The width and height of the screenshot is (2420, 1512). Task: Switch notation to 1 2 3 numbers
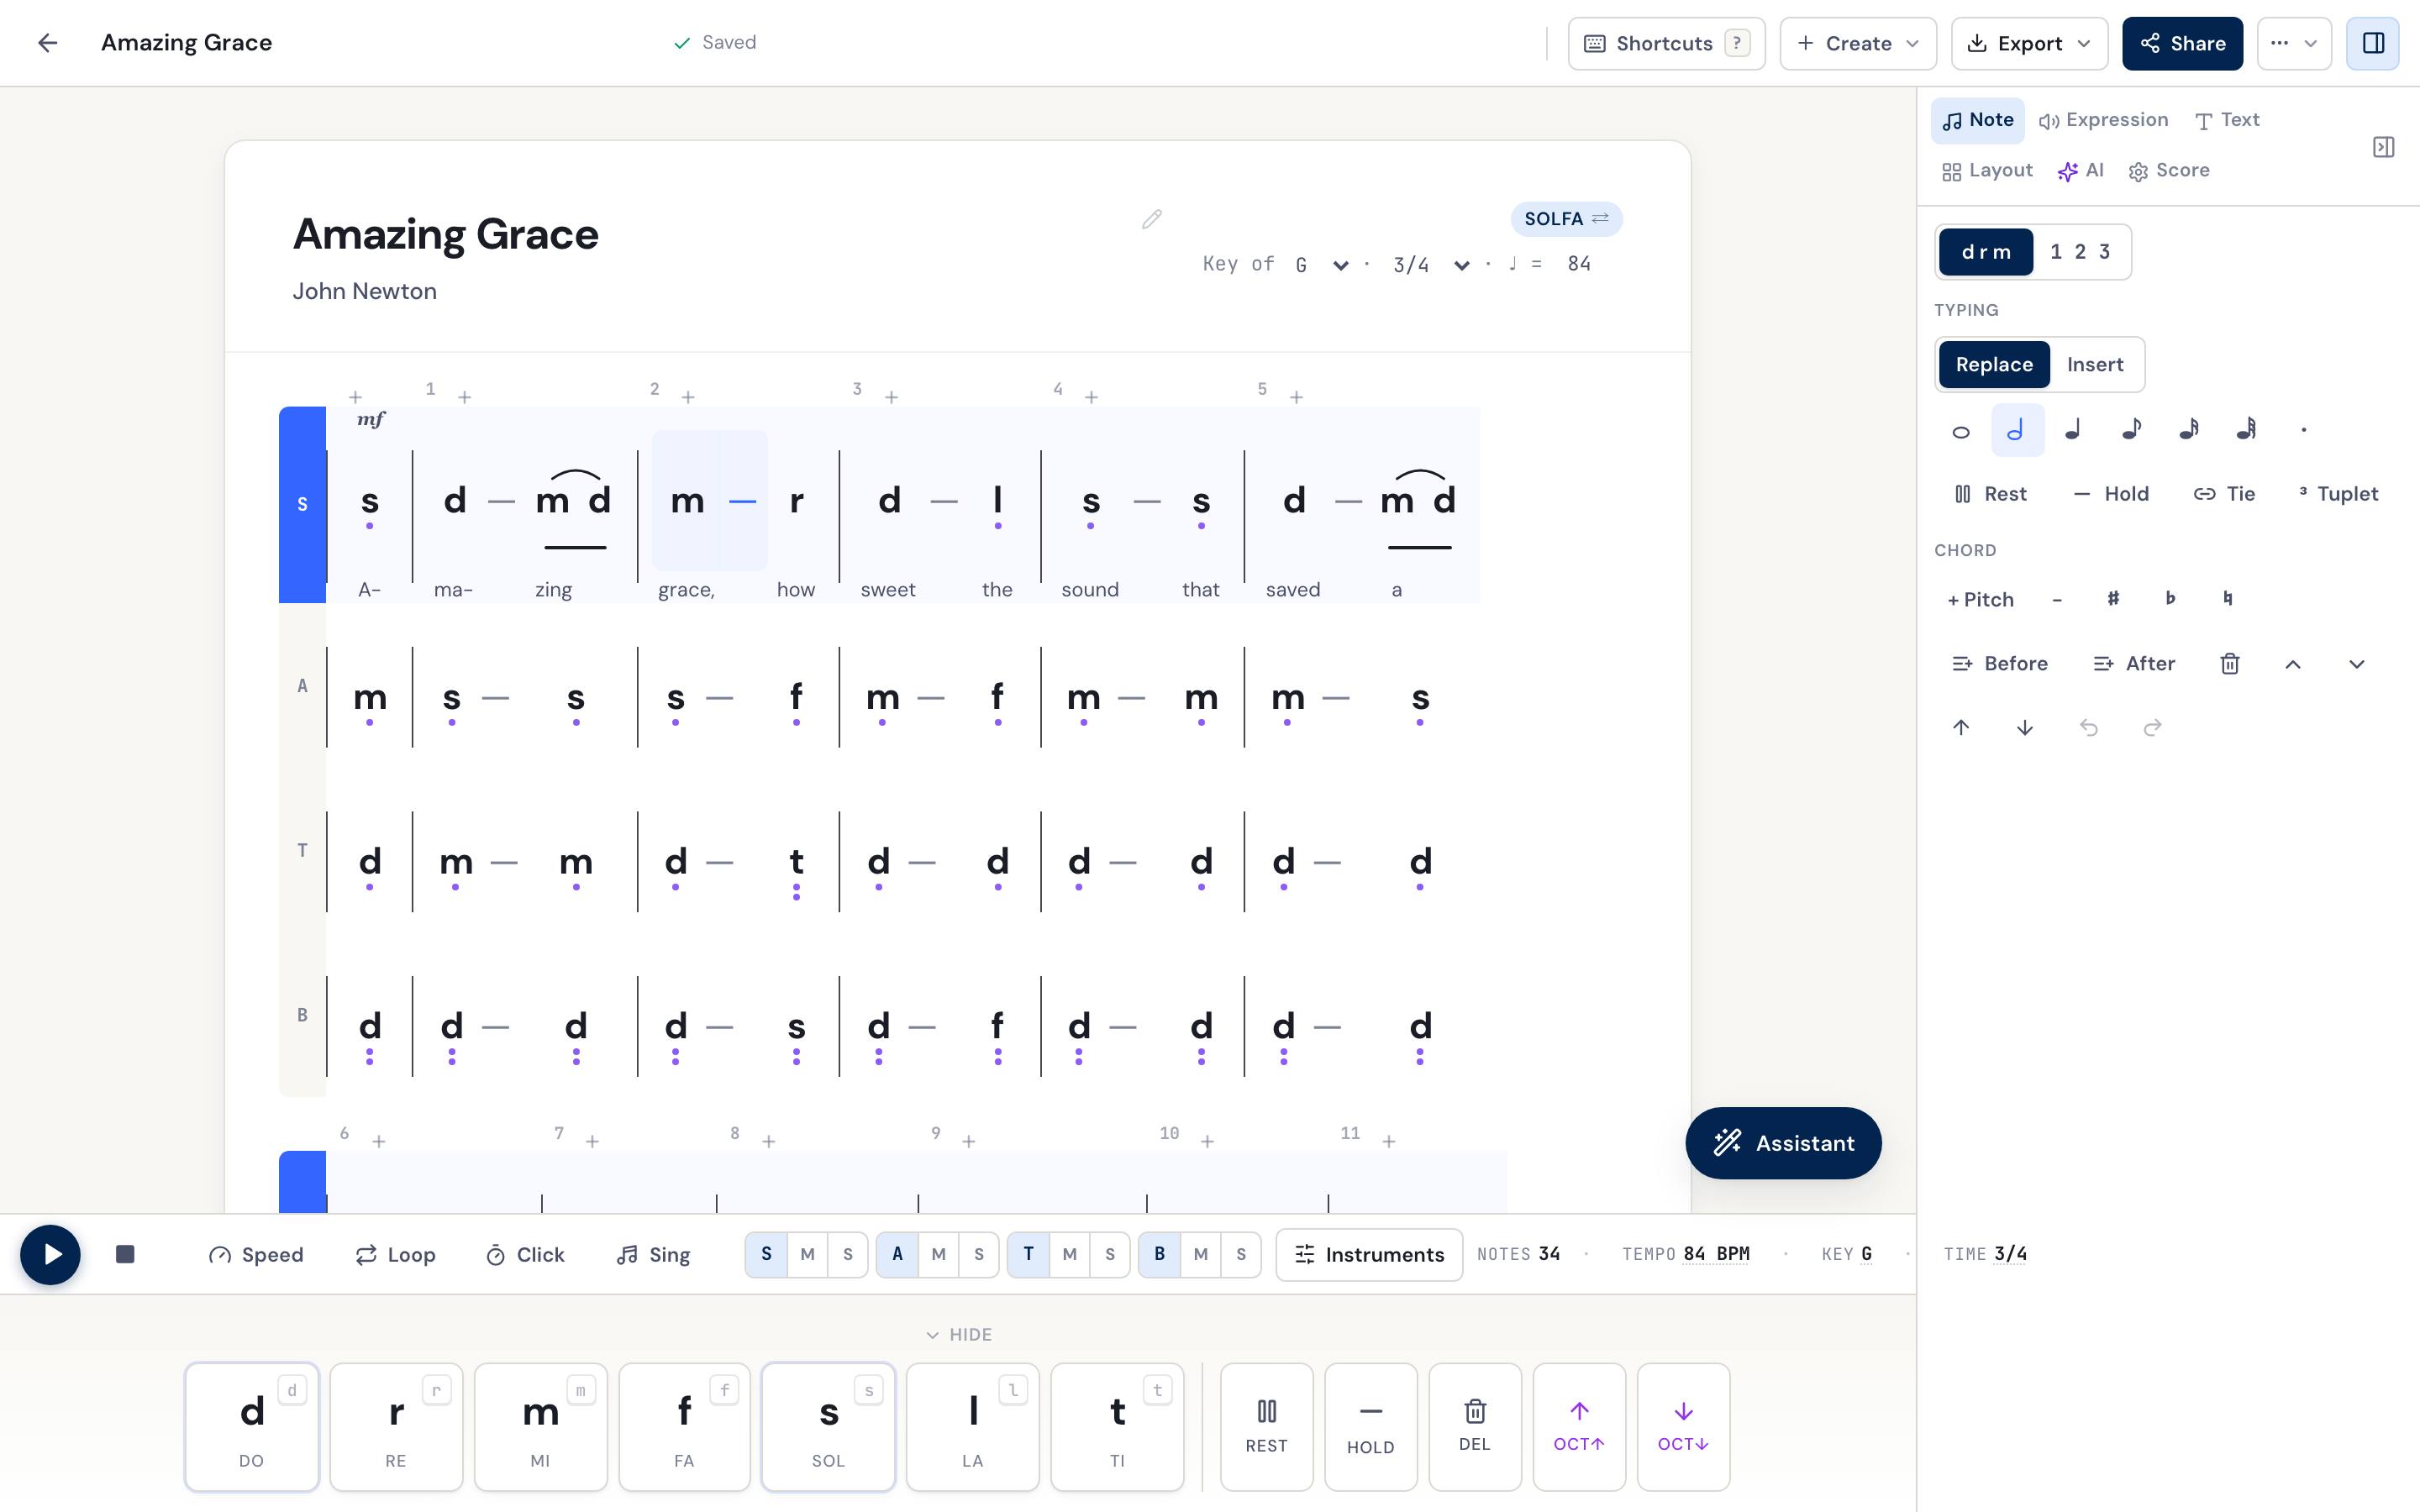2080,252
